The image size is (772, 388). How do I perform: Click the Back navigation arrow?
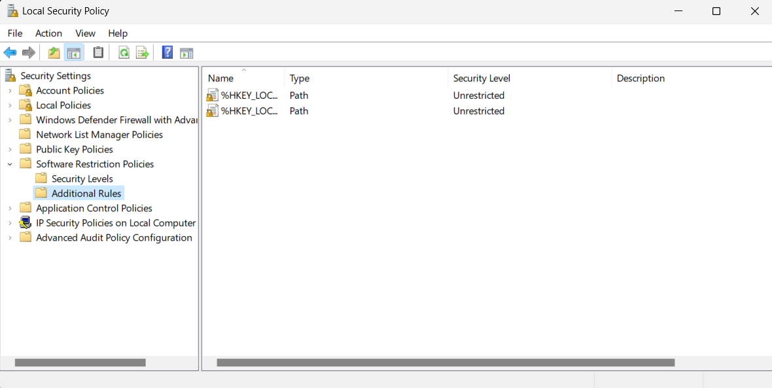point(10,52)
